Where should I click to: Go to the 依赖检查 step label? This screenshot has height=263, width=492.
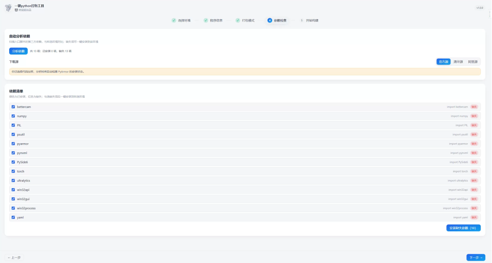[x=280, y=20]
